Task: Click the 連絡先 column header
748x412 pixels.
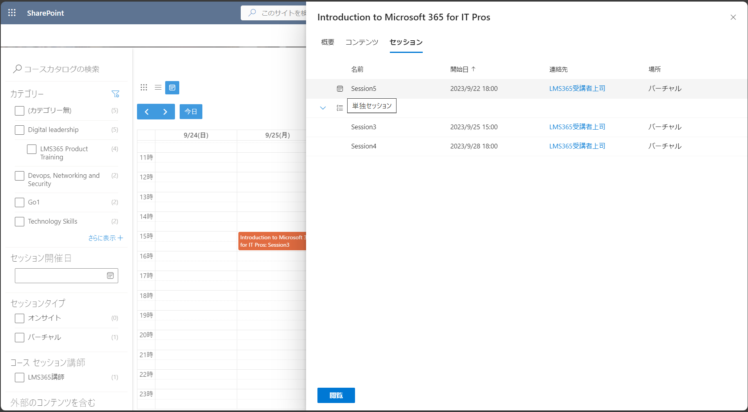Action: (558, 69)
